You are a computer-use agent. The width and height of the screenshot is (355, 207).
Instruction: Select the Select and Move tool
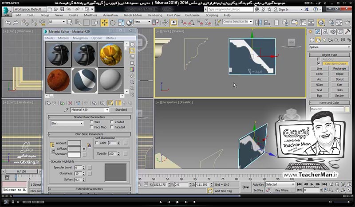[x=104, y=23]
